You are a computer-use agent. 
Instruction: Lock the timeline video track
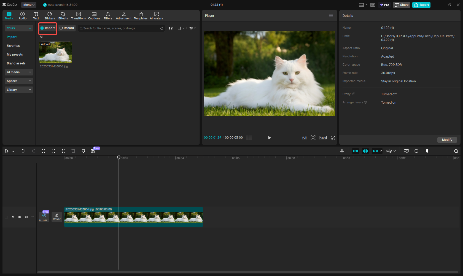tap(13, 217)
